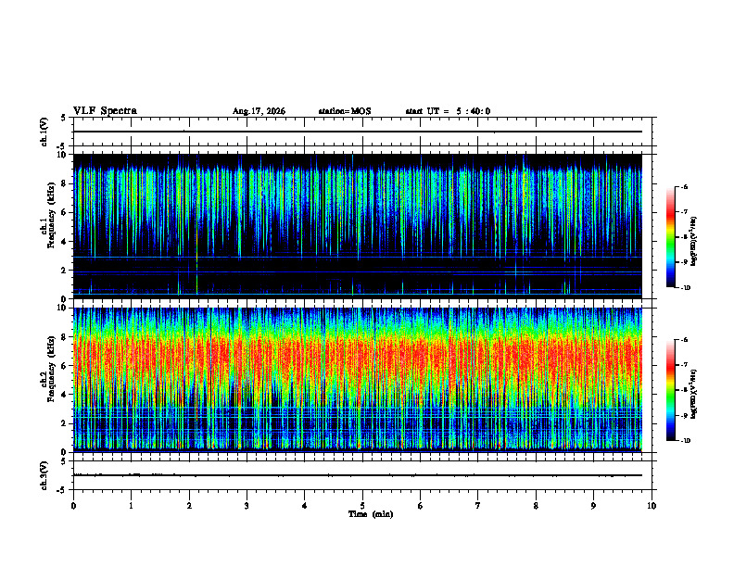Screen dimensions: 734x567
Task: Click time axis tick label "7"
Action: click(x=478, y=506)
